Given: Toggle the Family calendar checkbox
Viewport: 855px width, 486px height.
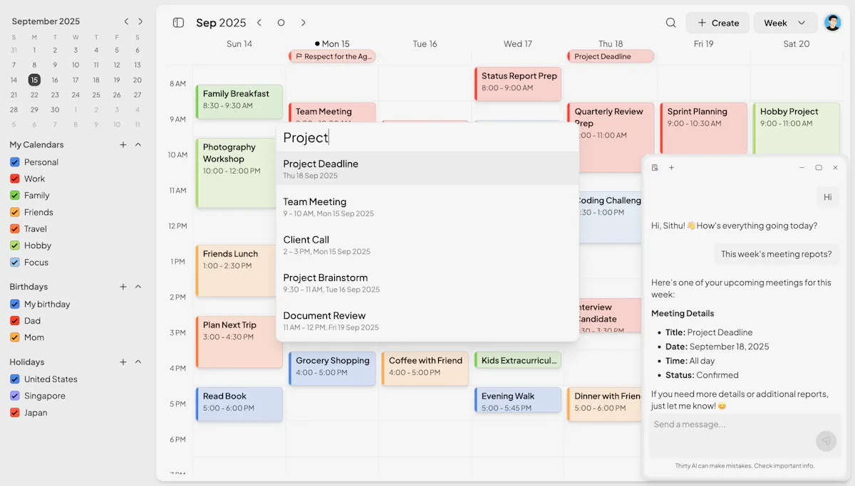Looking at the screenshot, I should pos(14,195).
